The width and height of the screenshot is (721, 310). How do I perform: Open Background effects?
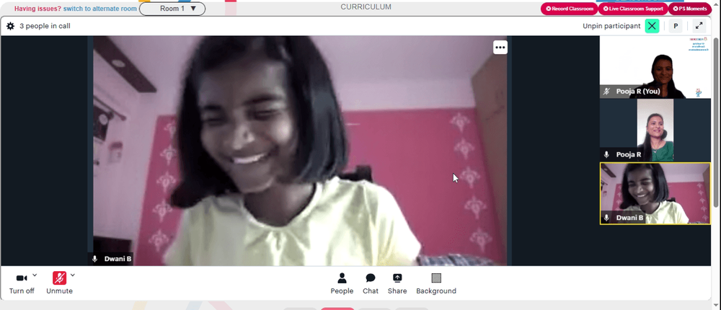(x=436, y=283)
